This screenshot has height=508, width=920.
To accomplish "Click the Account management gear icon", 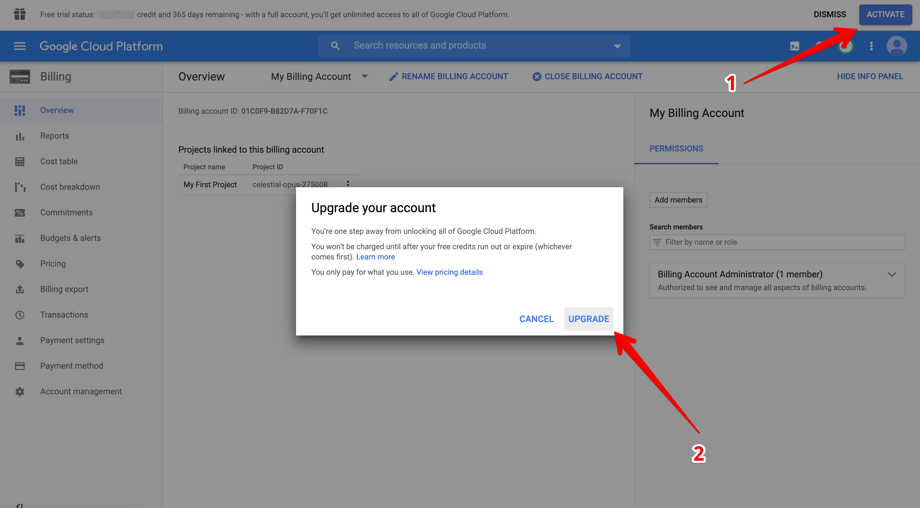I will tap(19, 392).
